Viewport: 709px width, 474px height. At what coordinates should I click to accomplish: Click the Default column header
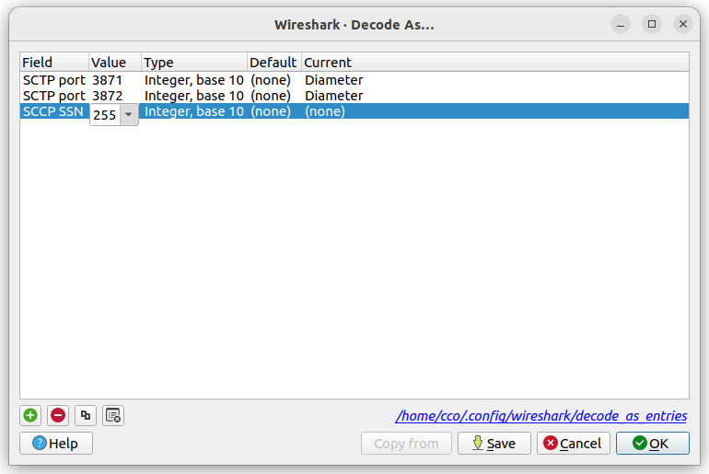tap(273, 63)
